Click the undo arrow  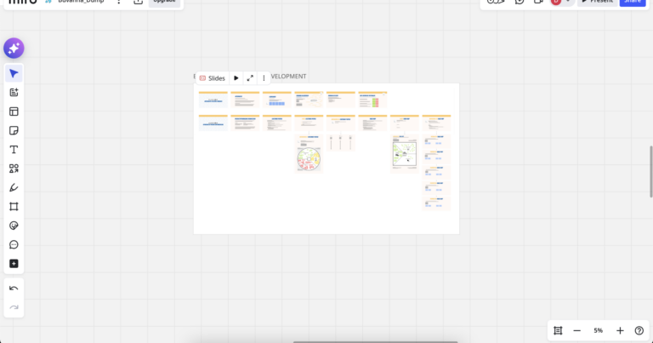coord(14,289)
